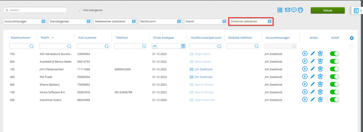Sort by Telefoon column header
The height and width of the screenshot is (132, 363).
[x=122, y=38]
